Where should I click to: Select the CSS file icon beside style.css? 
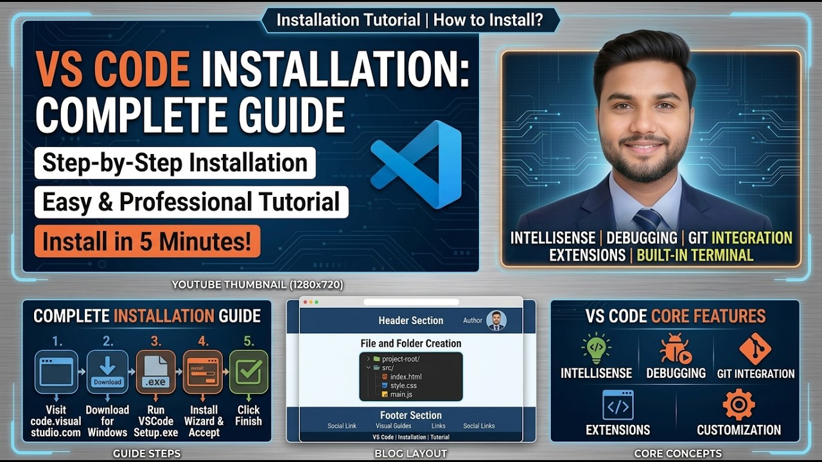coord(385,386)
